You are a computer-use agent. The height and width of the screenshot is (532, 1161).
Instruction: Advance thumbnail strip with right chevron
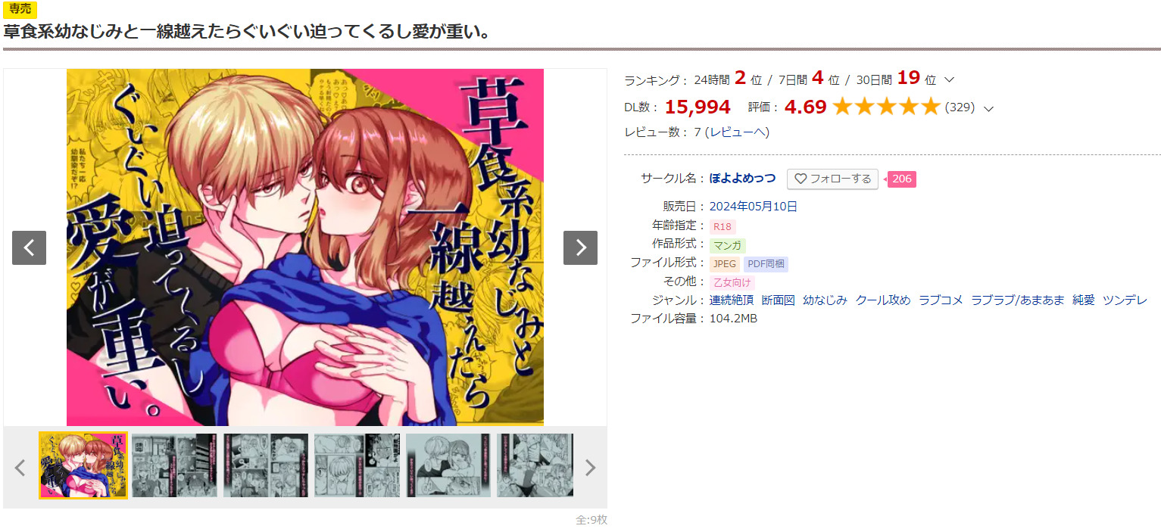click(591, 468)
